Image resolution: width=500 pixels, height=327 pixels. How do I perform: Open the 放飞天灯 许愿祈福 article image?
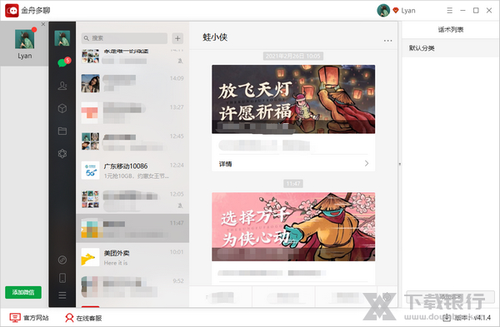click(x=293, y=99)
